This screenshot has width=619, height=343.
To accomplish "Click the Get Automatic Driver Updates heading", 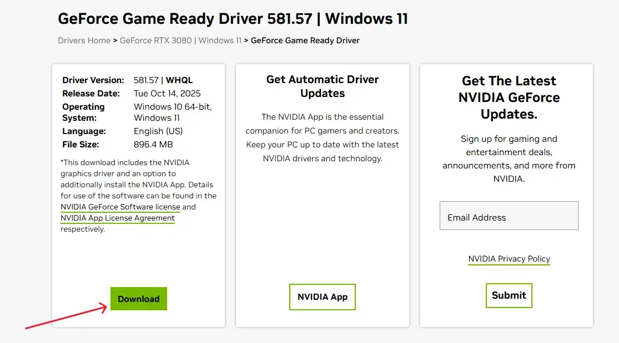I will 322,86.
